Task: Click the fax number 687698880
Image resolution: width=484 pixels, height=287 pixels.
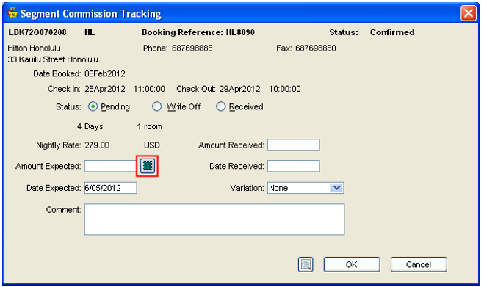Action: pyautogui.click(x=316, y=48)
